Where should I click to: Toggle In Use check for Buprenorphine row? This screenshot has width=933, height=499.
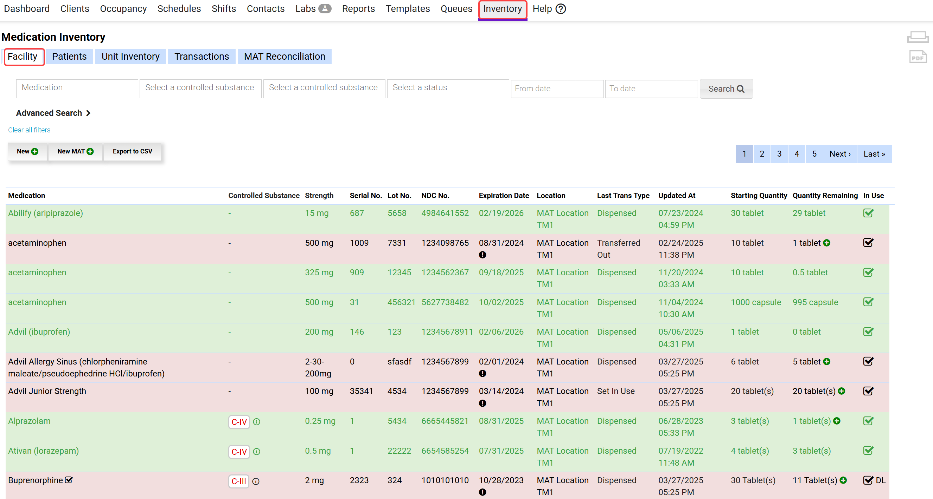[868, 480]
